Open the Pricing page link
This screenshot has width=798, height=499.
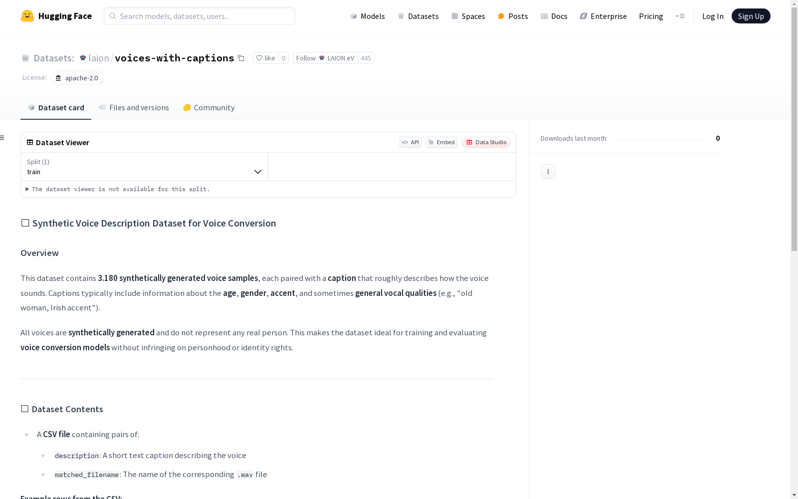(x=651, y=16)
